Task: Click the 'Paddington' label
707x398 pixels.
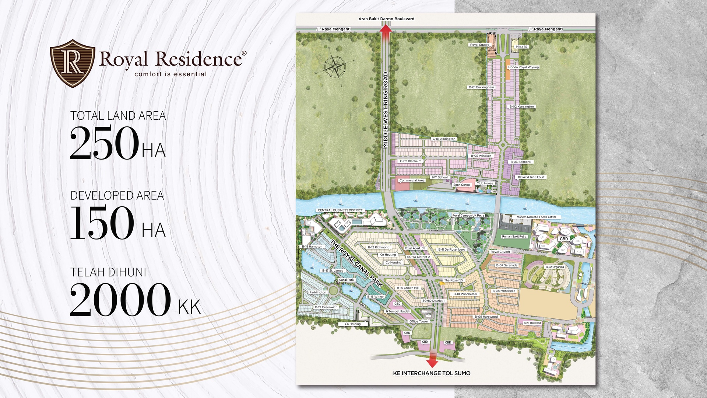Action: (317, 292)
